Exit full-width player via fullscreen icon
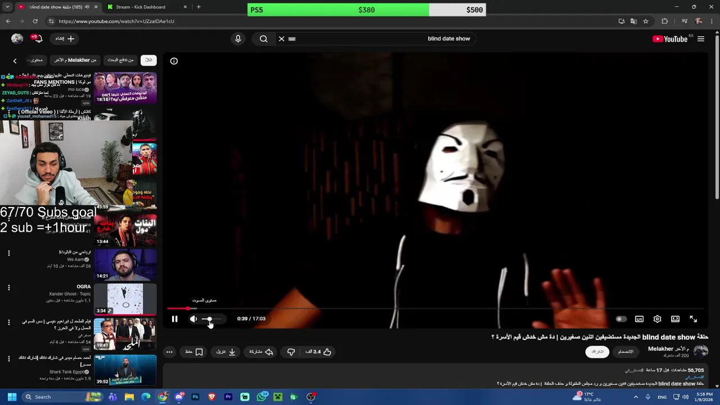Screen dimensions: 720x405 694,319
